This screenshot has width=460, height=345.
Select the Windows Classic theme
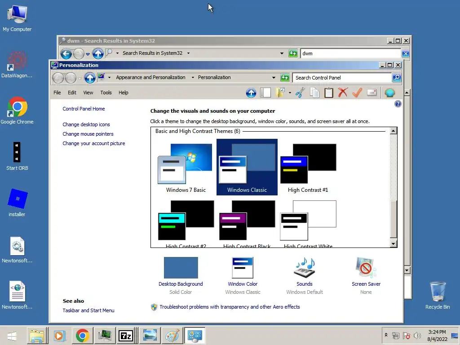[x=247, y=167]
